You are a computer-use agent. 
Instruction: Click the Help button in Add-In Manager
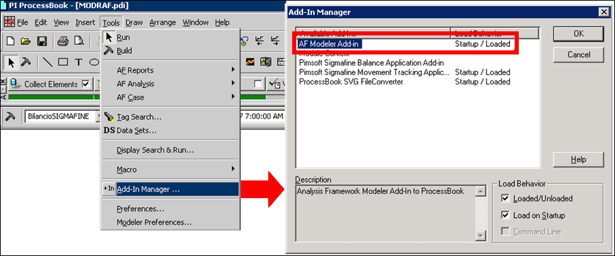point(578,159)
